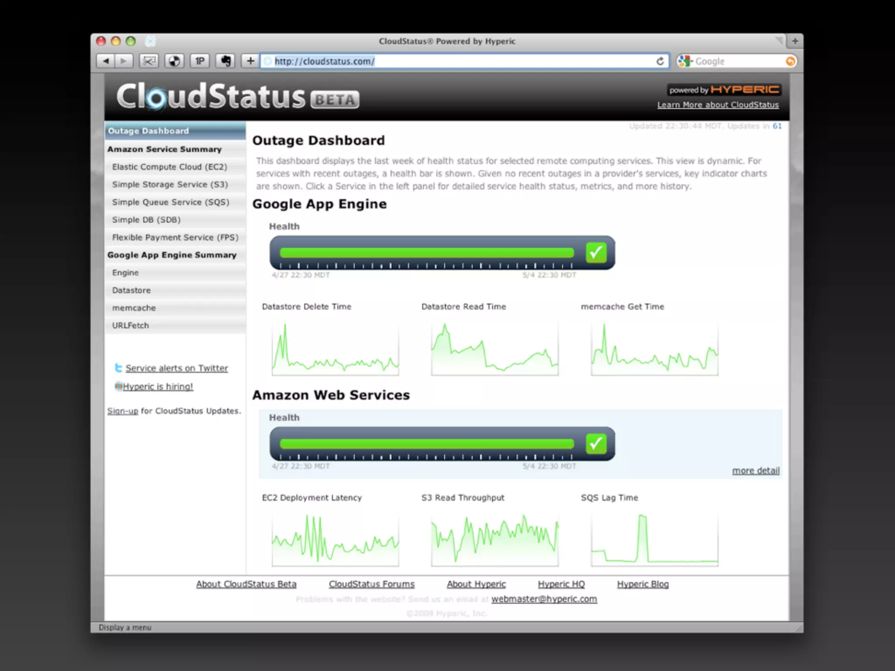Select Simple Queue Service (SQS) sidebar item

click(170, 202)
